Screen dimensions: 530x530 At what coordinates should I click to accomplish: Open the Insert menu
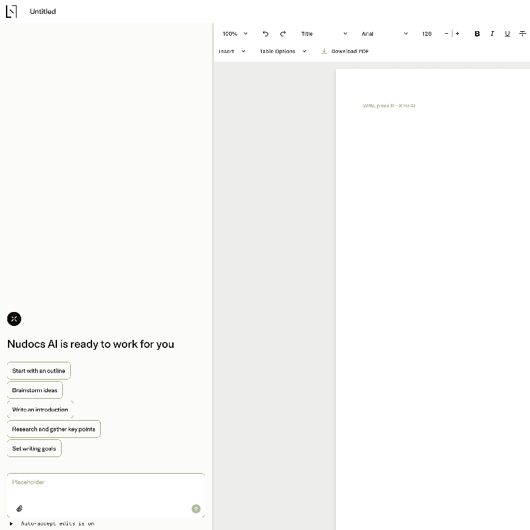232,52
